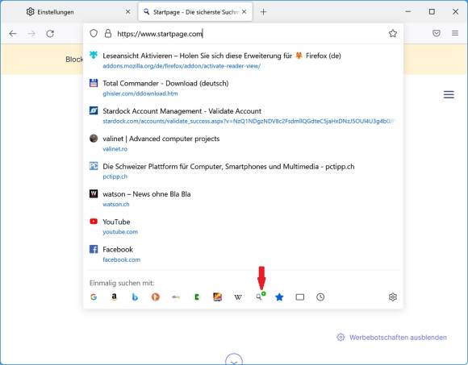Search in bookmarks via star icon

click(x=279, y=297)
